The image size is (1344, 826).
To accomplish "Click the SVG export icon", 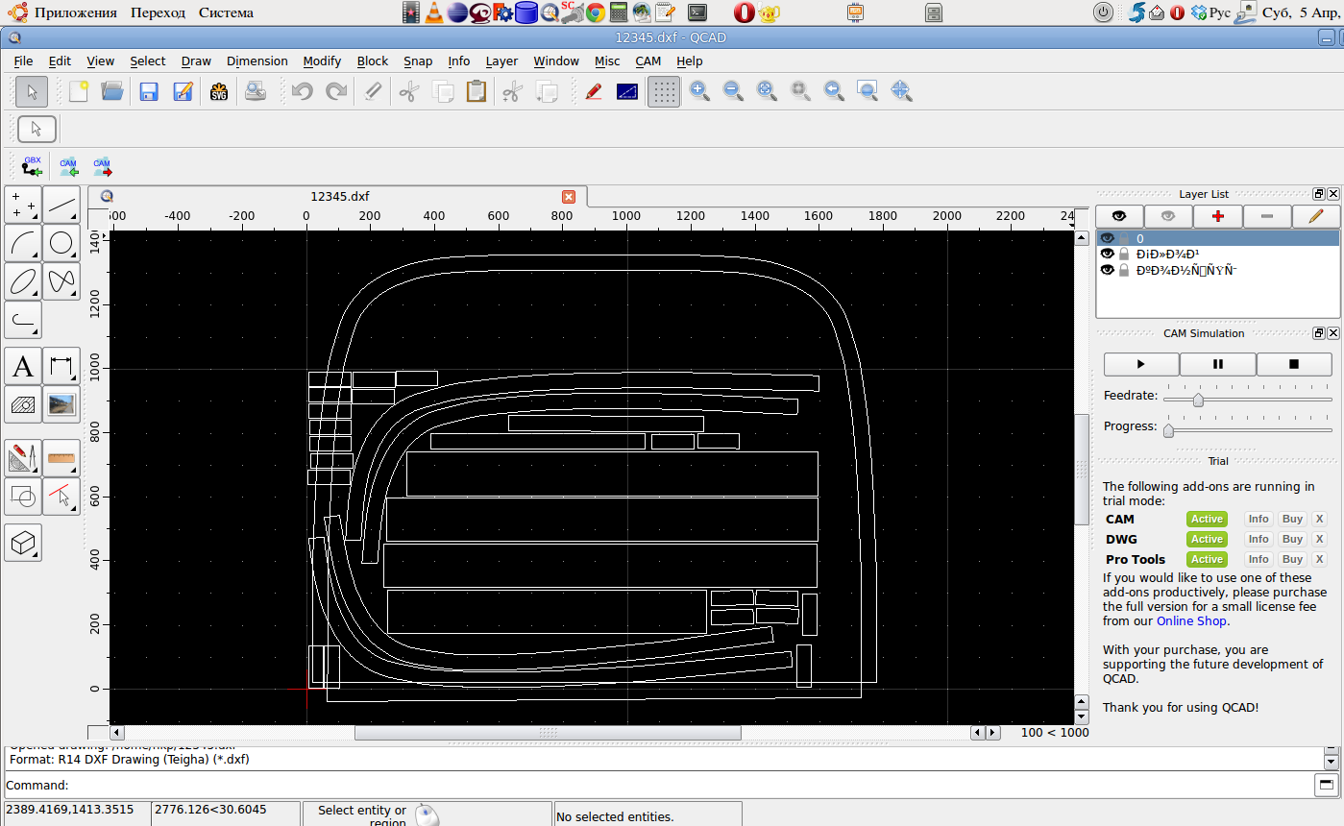I will point(218,92).
